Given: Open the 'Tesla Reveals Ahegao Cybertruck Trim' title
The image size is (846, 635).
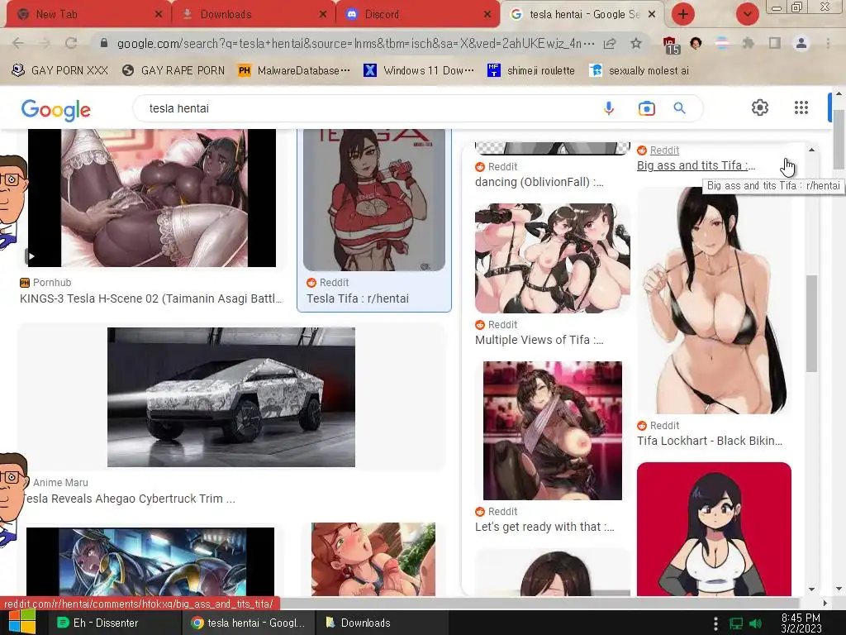Looking at the screenshot, I should coord(128,499).
